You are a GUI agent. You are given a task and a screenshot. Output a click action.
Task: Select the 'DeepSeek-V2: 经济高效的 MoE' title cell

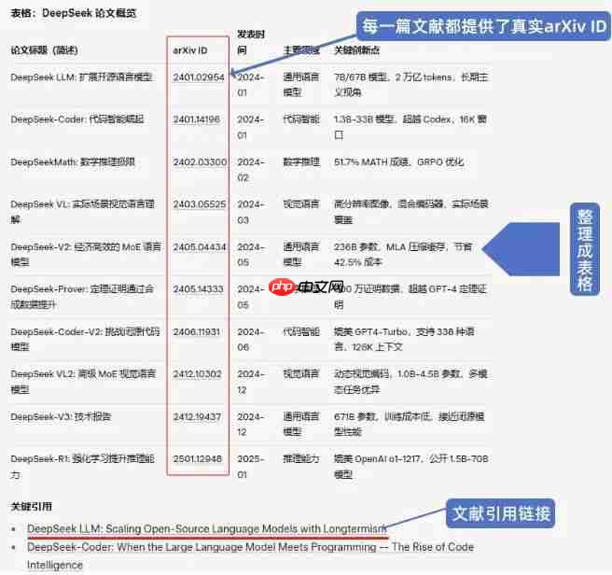(x=86, y=254)
